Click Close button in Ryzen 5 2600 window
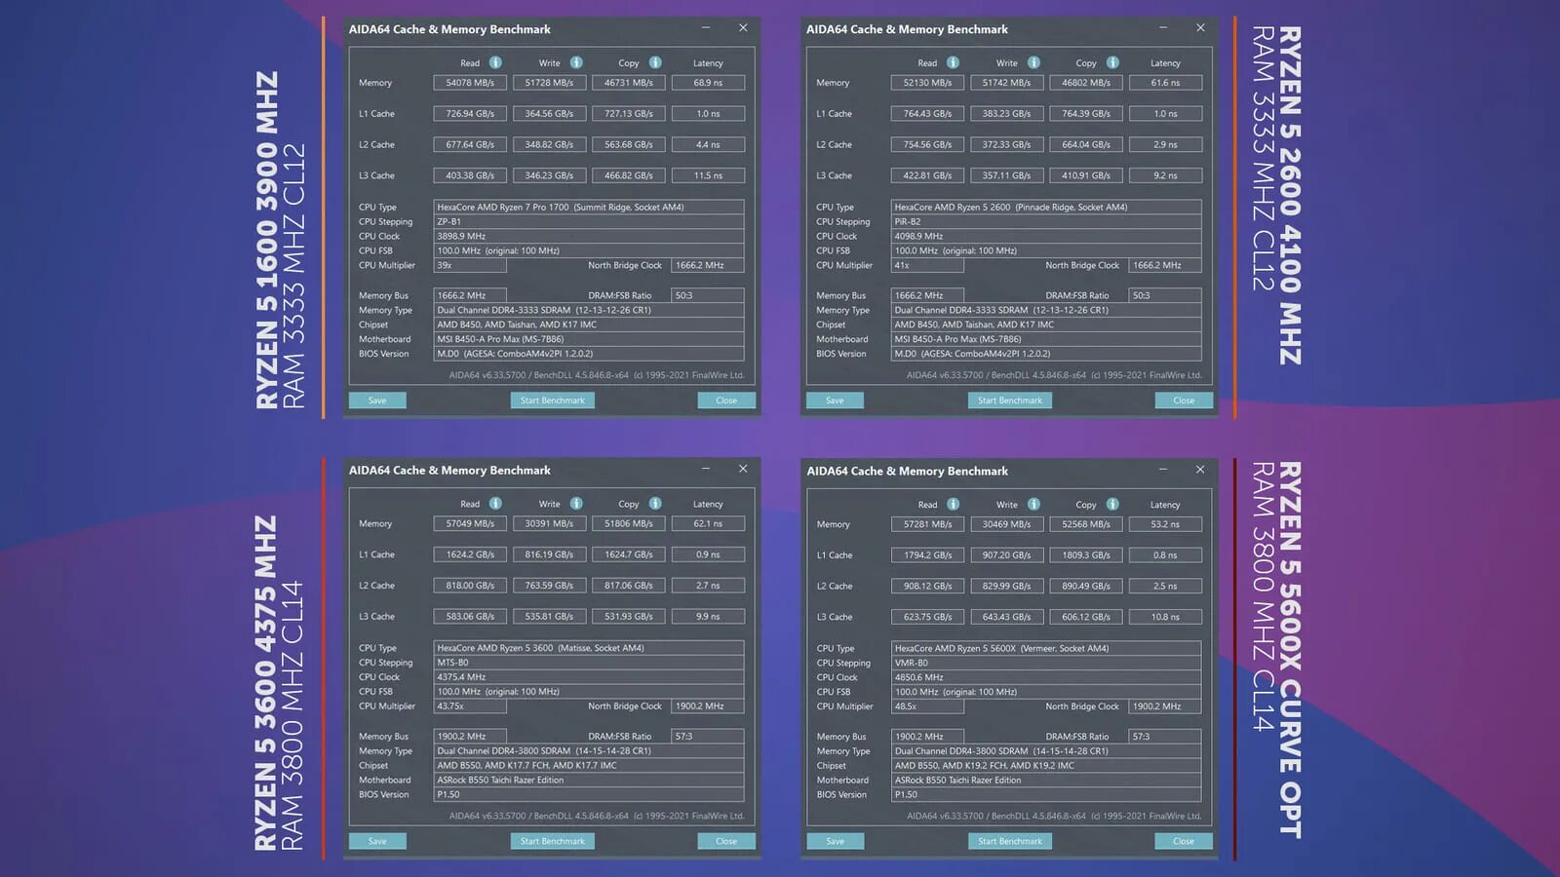The height and width of the screenshot is (877, 1560). (1184, 400)
